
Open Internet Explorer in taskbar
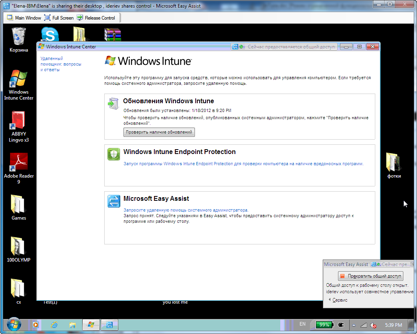(x=54, y=325)
